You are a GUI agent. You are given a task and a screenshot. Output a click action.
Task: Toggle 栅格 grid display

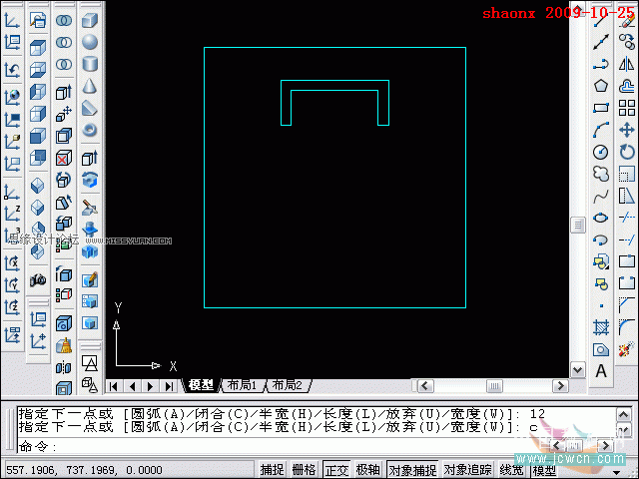tap(304, 470)
